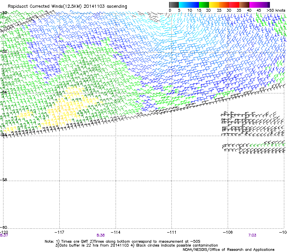Image resolution: width=287 pixels, height=252 pixels.
Task: Click the '25' legend scale label
Action: point(219,10)
